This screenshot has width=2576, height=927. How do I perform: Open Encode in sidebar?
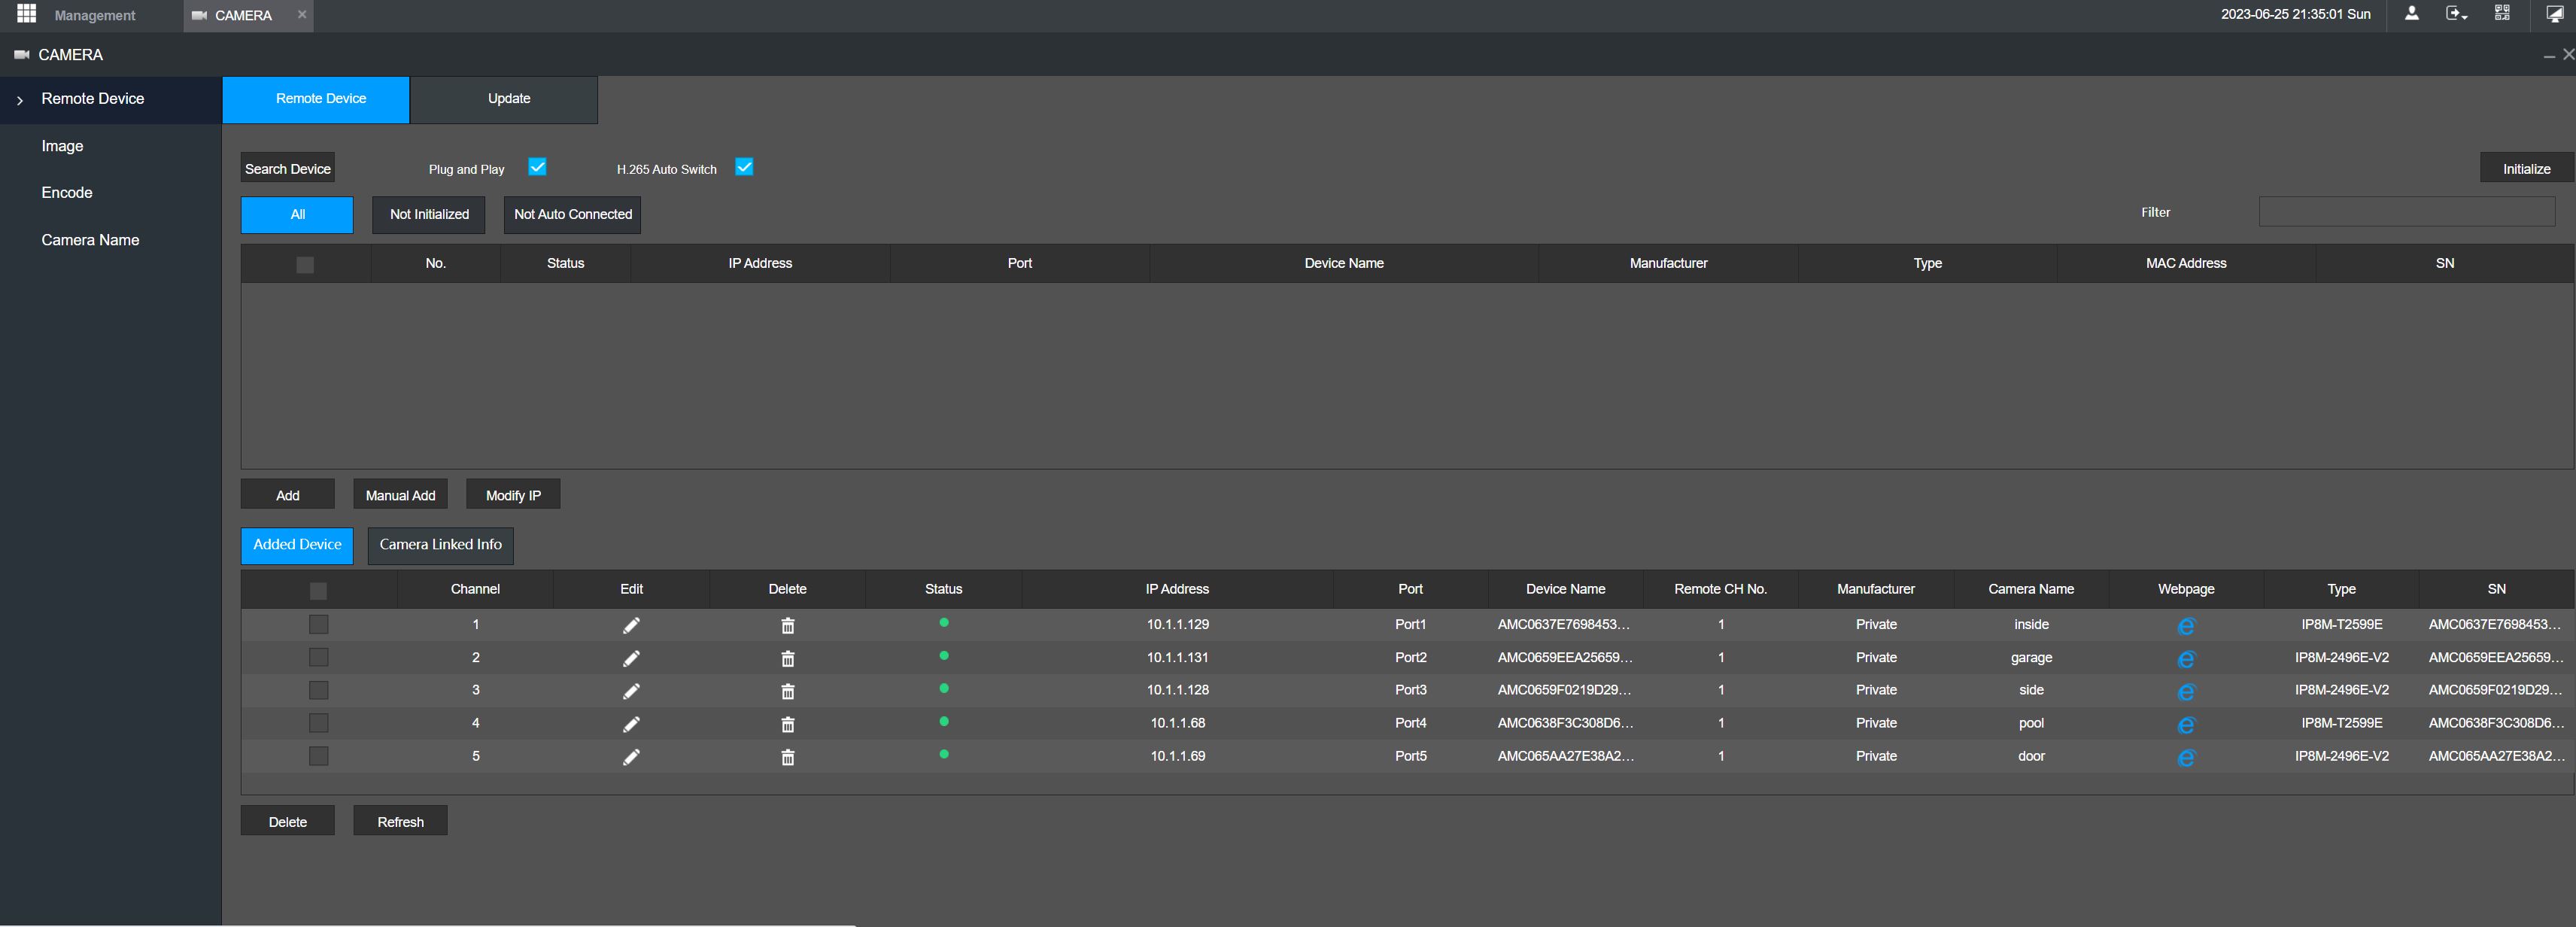coord(67,192)
